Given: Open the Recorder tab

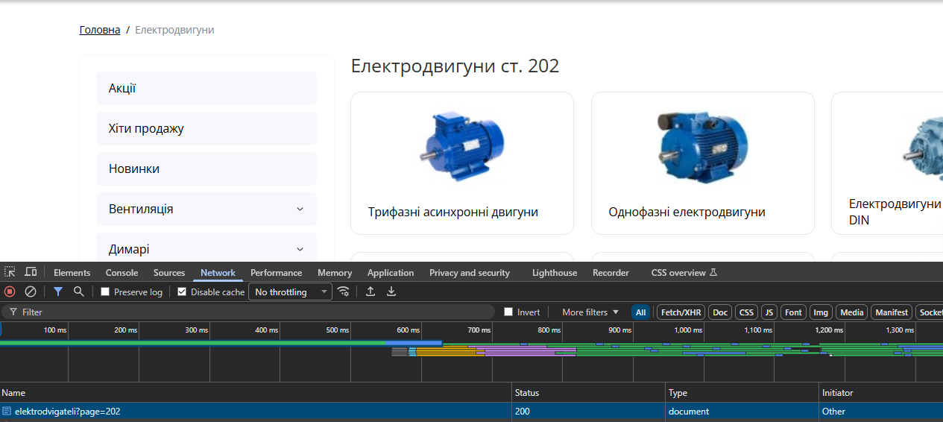Looking at the screenshot, I should point(611,273).
